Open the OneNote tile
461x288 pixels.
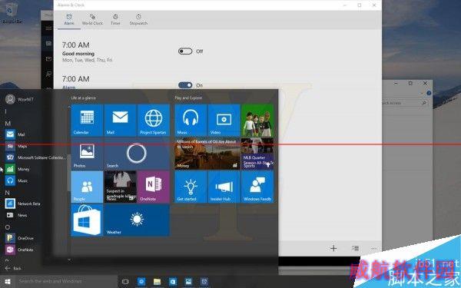(x=154, y=187)
